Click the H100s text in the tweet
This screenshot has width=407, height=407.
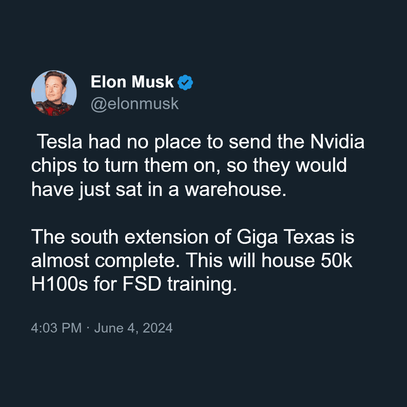coord(60,284)
